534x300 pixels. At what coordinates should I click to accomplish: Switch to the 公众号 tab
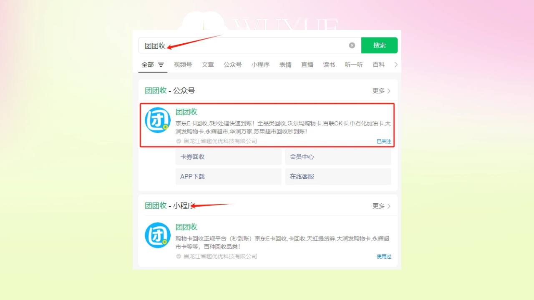click(x=232, y=65)
